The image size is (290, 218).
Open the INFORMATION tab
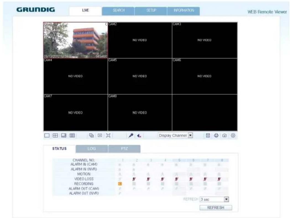coord(184,11)
